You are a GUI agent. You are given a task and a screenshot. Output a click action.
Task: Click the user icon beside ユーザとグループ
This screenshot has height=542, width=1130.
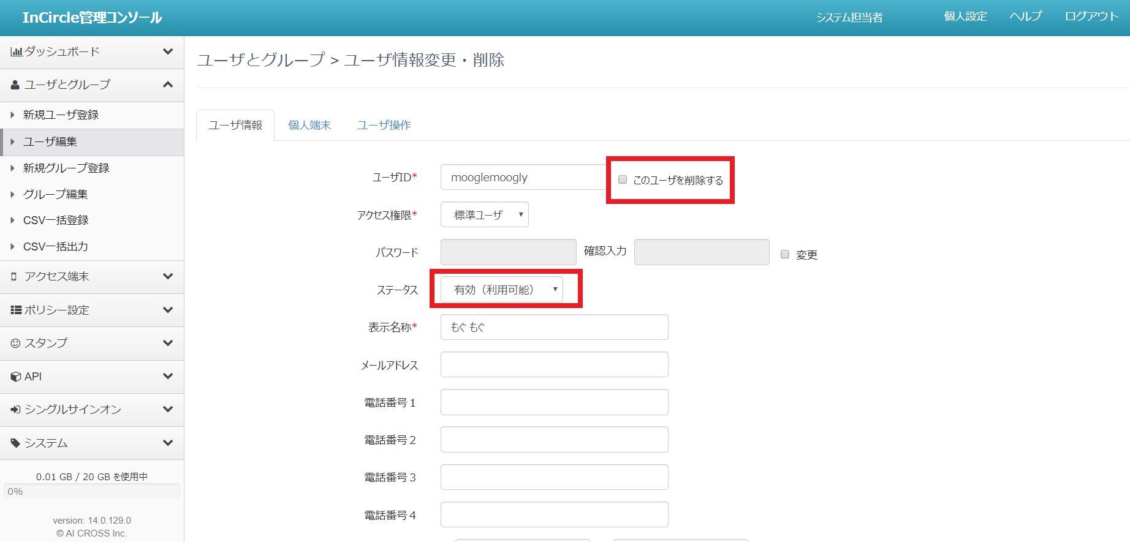[x=15, y=85]
